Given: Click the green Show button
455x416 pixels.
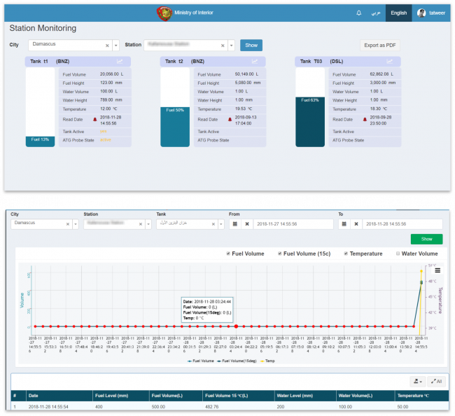Looking at the screenshot, I should pos(426,239).
